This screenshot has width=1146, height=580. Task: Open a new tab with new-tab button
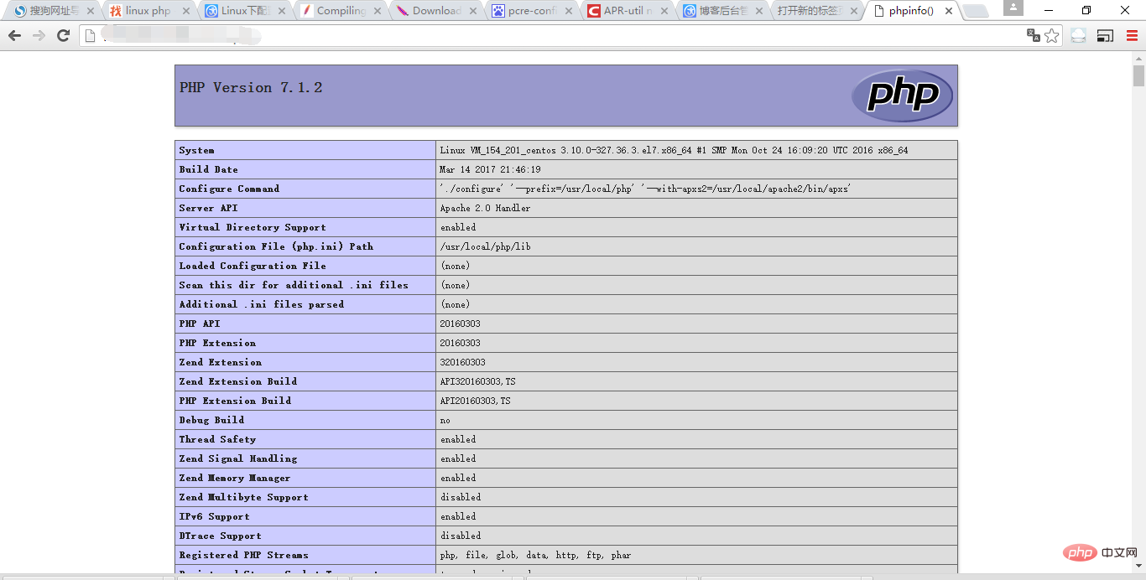[x=975, y=11]
